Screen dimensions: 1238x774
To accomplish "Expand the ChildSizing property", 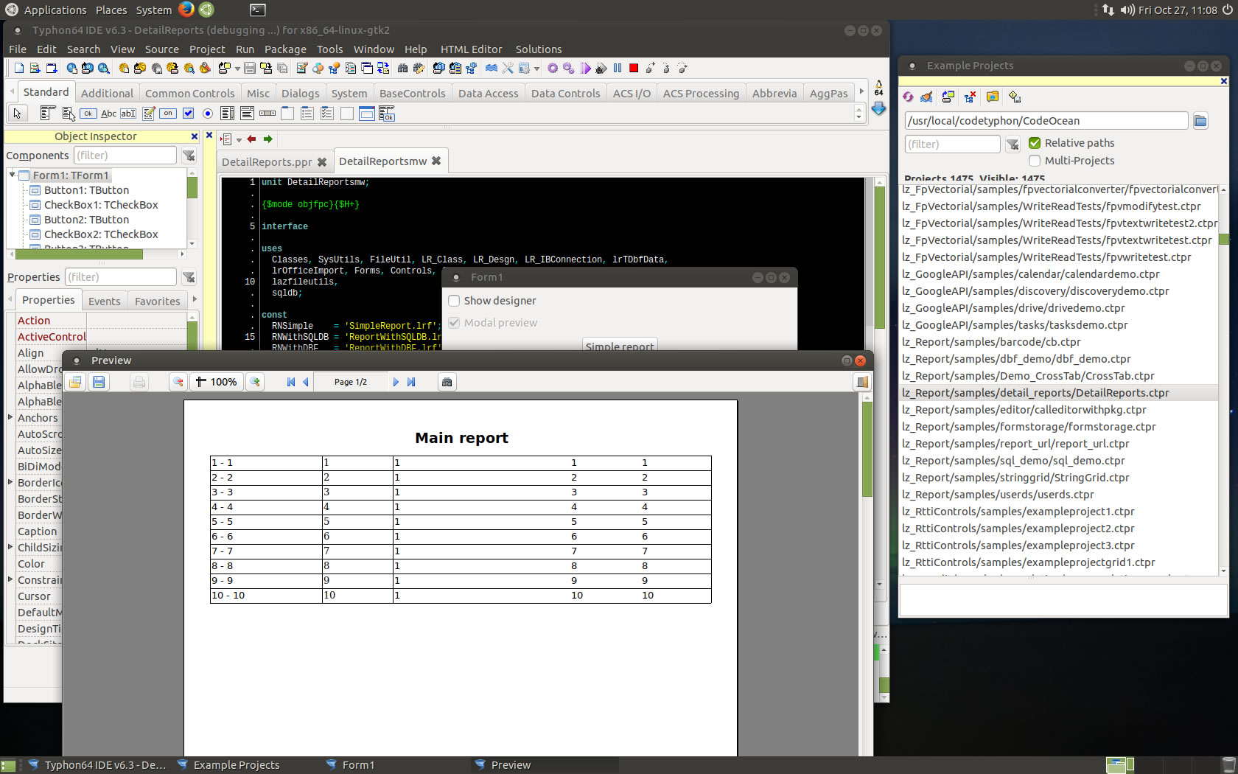I will [10, 547].
